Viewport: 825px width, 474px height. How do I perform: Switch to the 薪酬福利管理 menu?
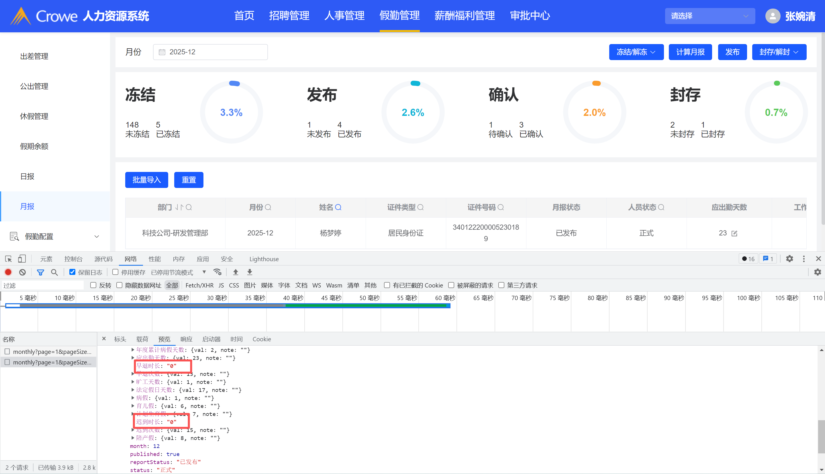464,16
